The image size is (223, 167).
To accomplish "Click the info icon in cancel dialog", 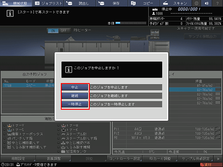I will (69, 70).
